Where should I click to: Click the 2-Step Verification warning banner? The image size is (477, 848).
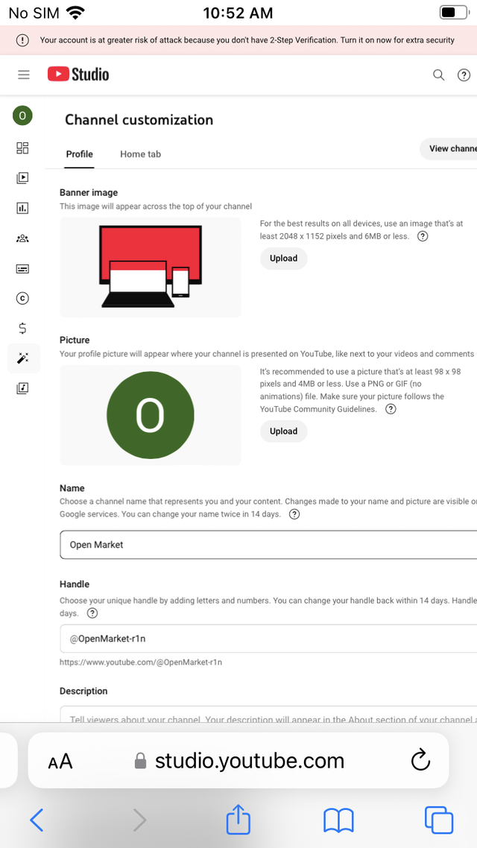coord(238,40)
